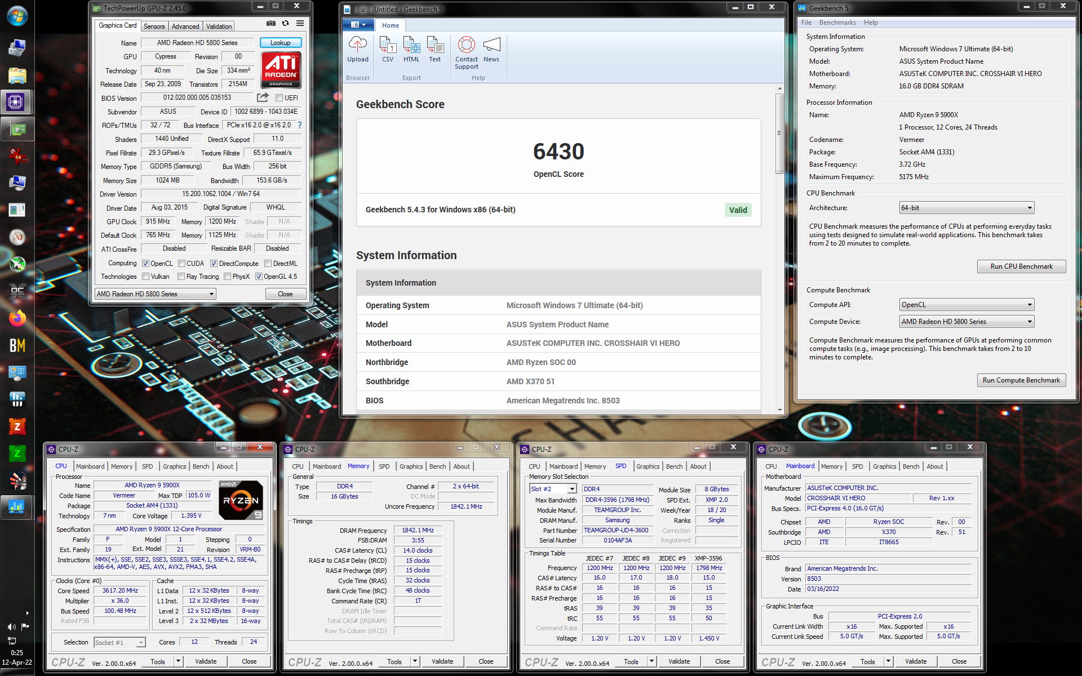Click Validate in the CPU-Z window showing the SPD tab
The image size is (1082, 676).
click(x=679, y=661)
